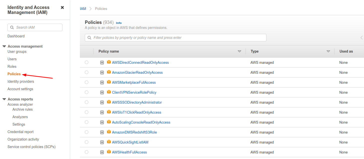This screenshot has height=159, width=364.
Task: Click the filter policies magnifier icon
Action: coord(89,38)
